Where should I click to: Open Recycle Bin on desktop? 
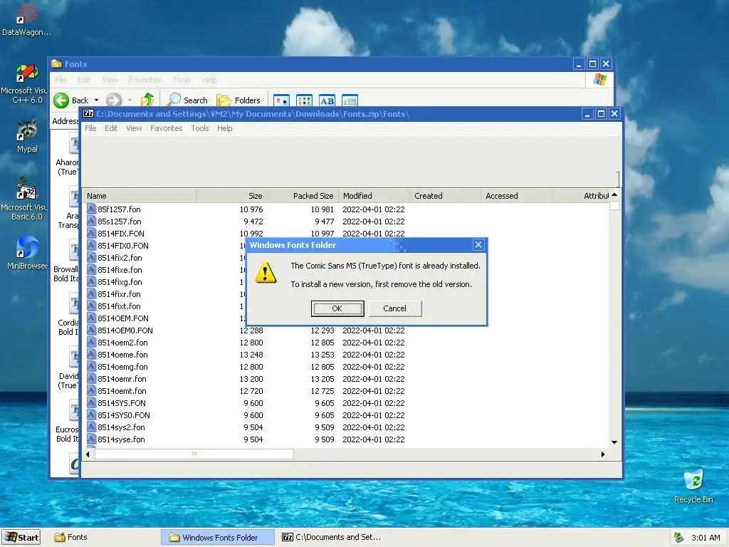(693, 486)
